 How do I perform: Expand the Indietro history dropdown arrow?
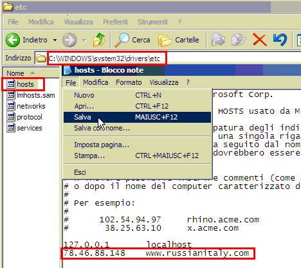click(55, 40)
